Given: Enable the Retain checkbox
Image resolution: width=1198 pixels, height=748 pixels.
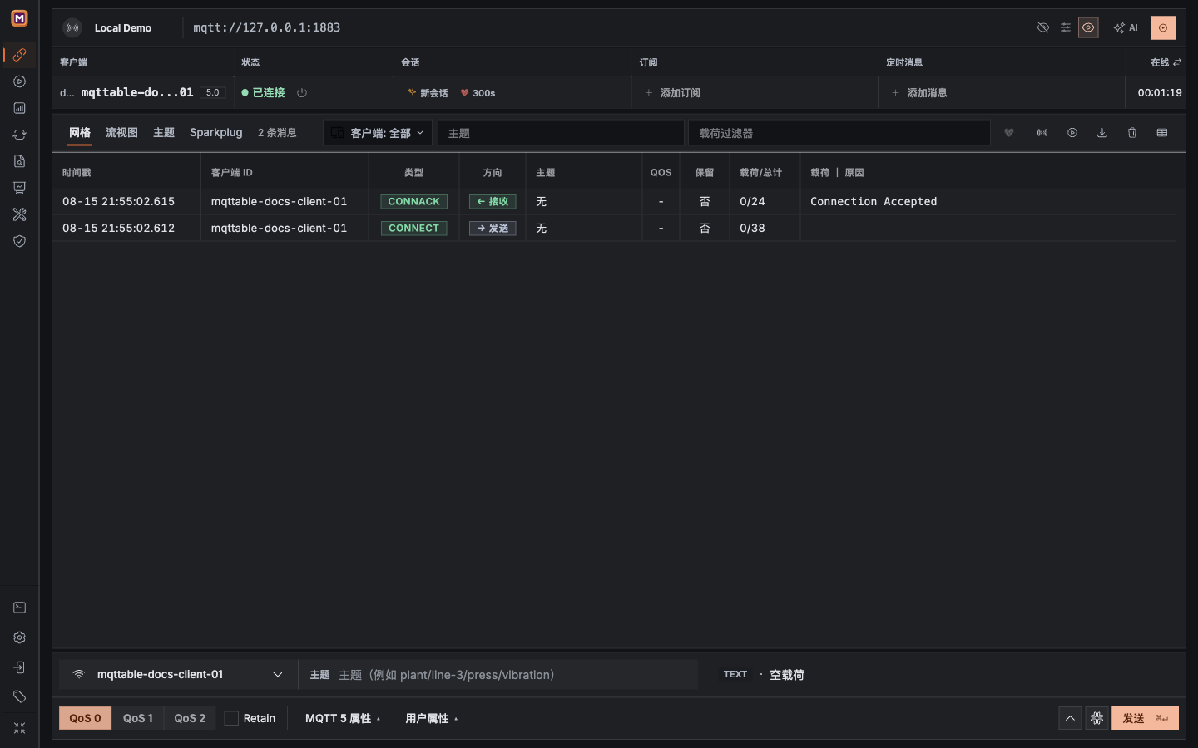Looking at the screenshot, I should (231, 718).
